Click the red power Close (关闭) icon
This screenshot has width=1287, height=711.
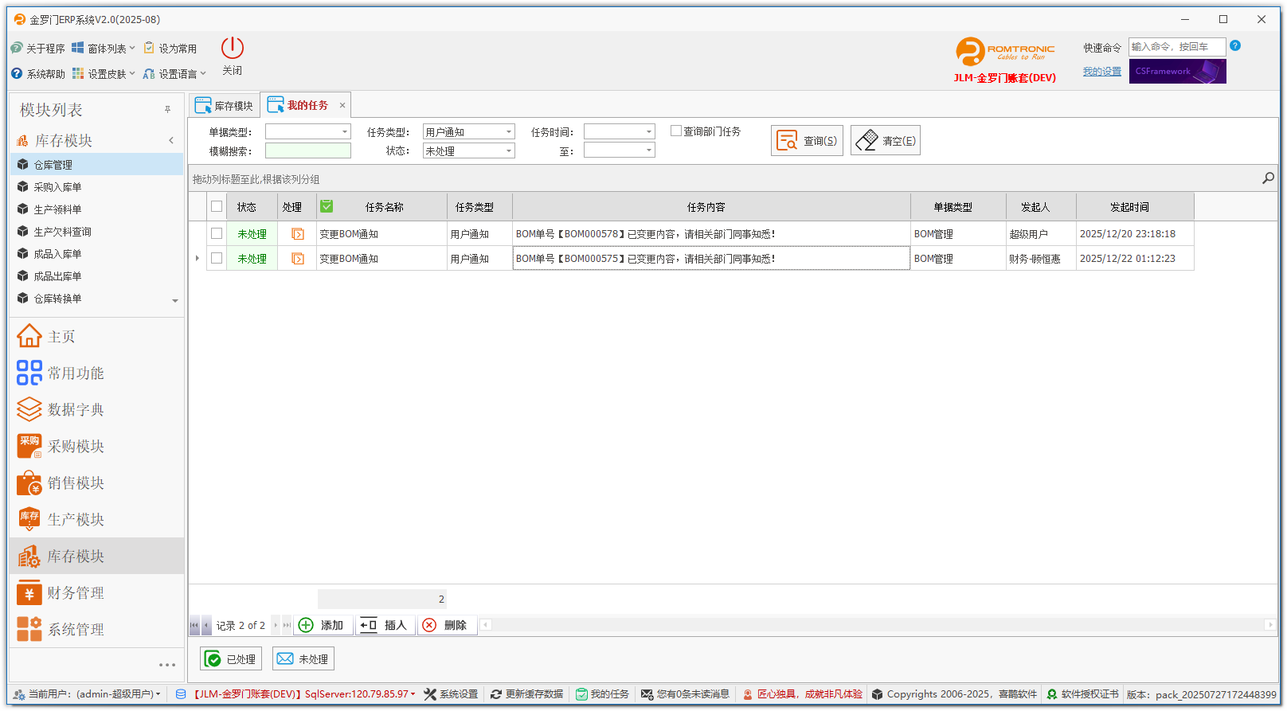coord(233,48)
